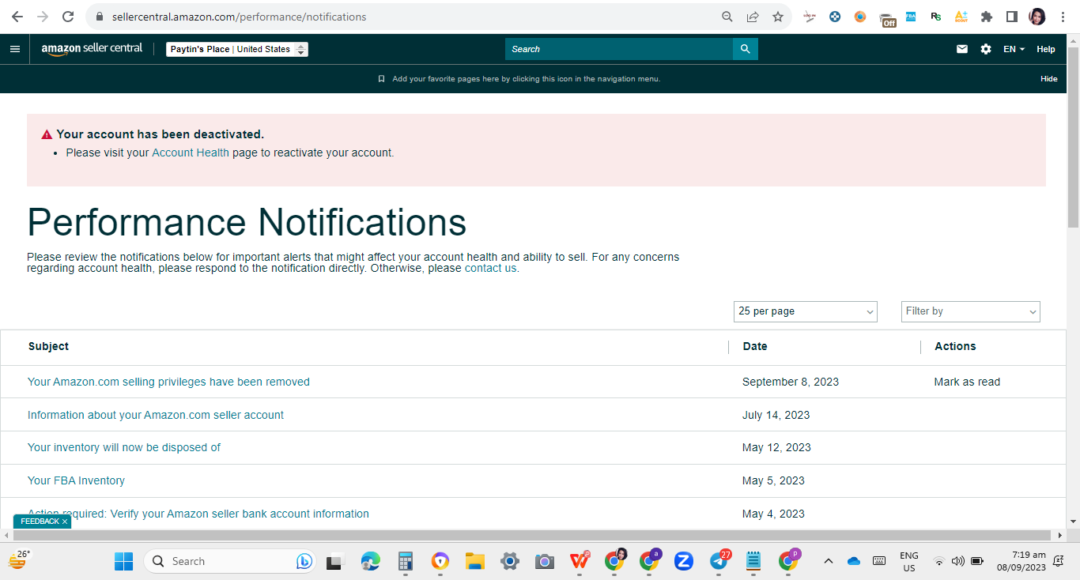
Task: Click the Seller Central search field
Action: tap(619, 49)
